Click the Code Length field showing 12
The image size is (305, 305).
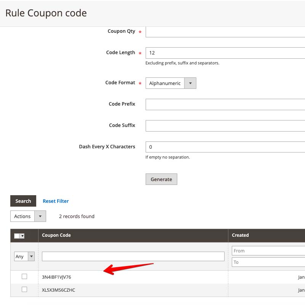[x=225, y=53]
